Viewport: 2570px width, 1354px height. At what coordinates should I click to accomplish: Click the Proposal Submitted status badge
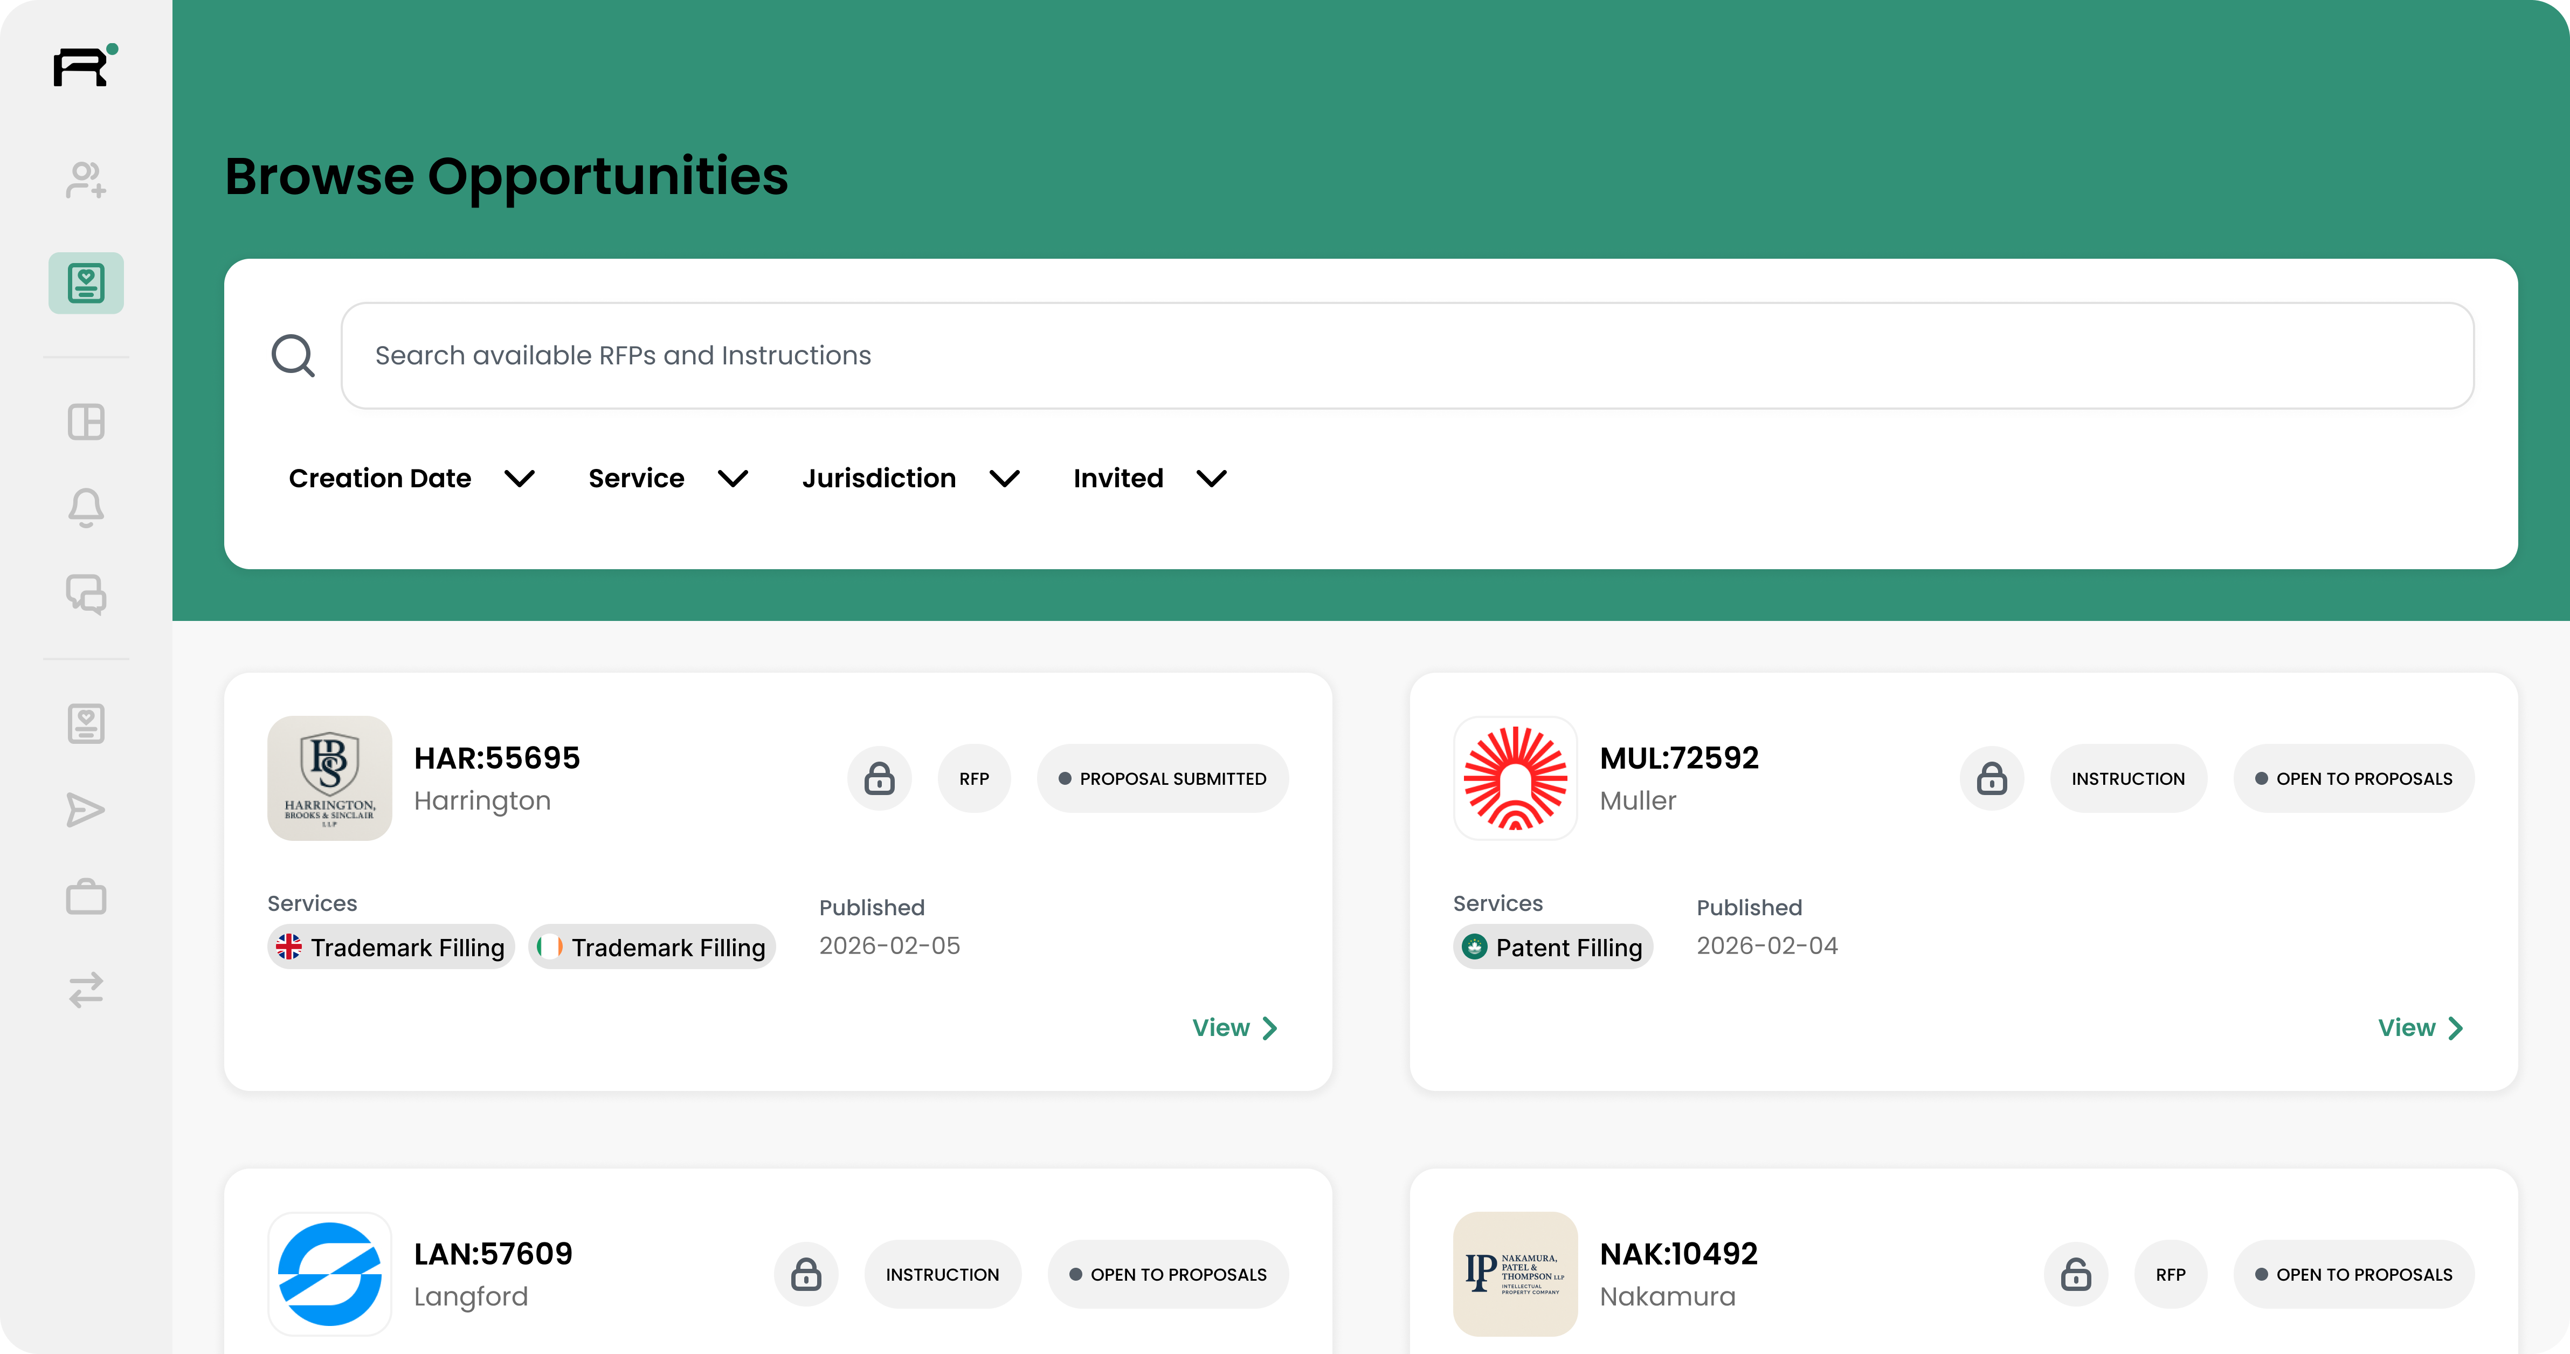(x=1162, y=778)
